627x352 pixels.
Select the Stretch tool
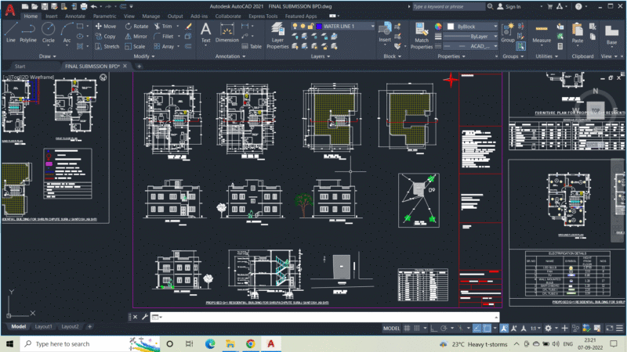pyautogui.click(x=107, y=46)
